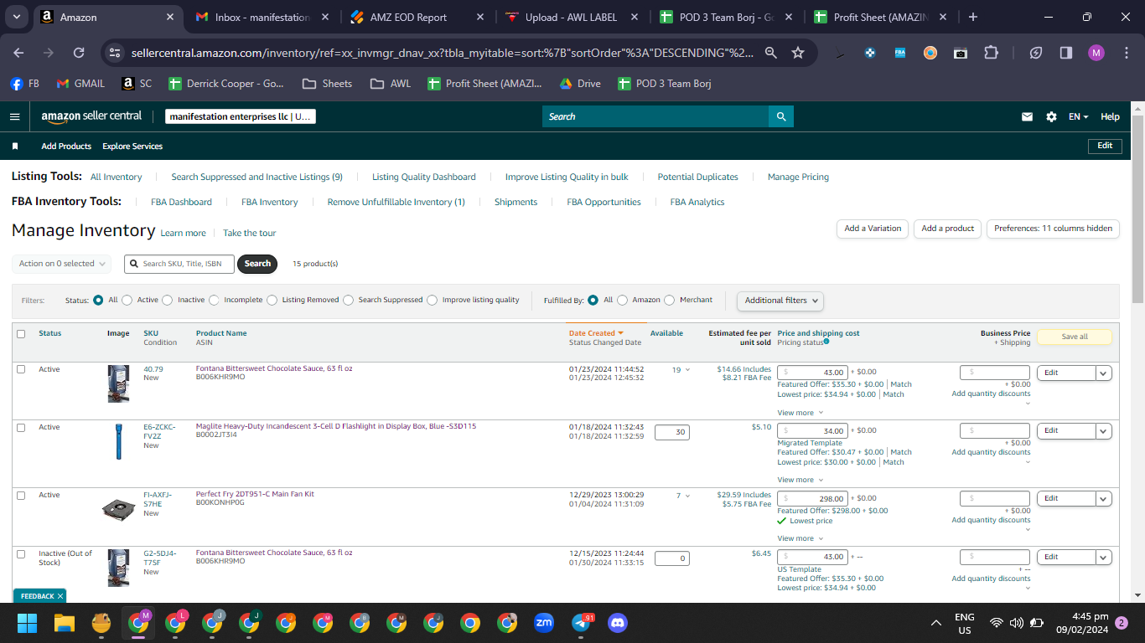Open the Seller Central hamburger menu
The height and width of the screenshot is (643, 1145).
tap(14, 116)
